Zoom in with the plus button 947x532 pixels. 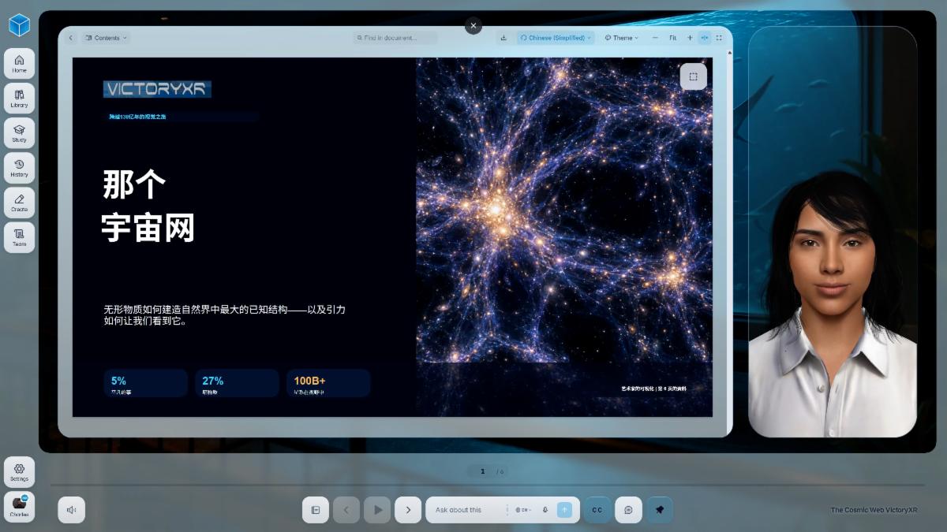coord(690,38)
